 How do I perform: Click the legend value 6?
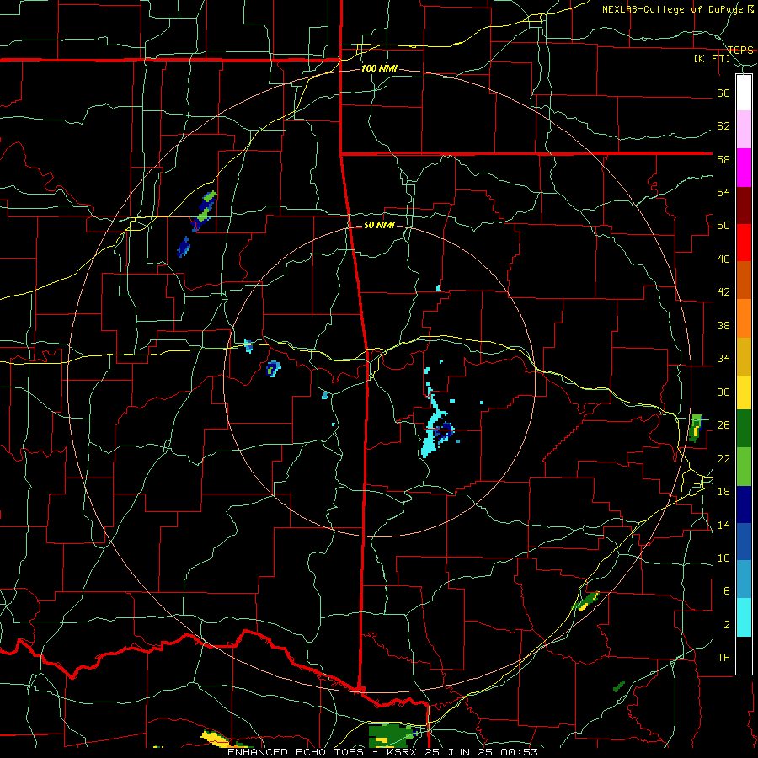726,590
